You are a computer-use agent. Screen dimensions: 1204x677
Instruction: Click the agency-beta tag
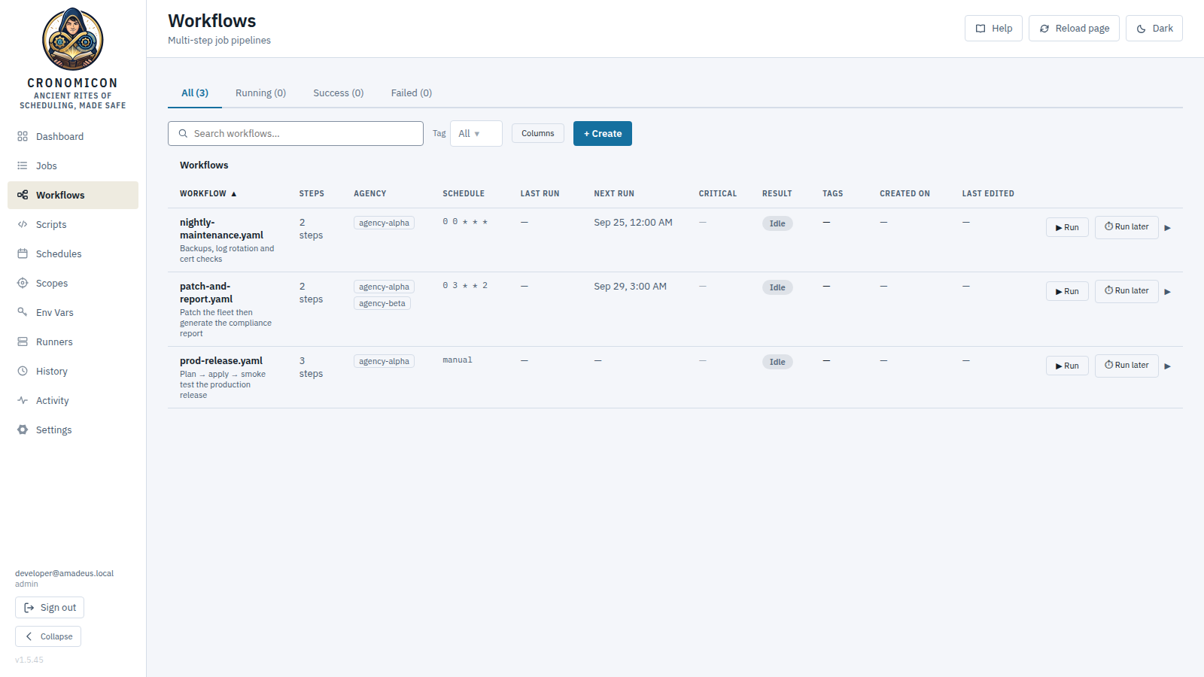(x=382, y=303)
